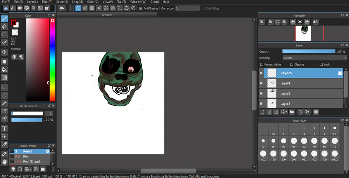Select the Move tool
This screenshot has width=349, height=178.
pos(5,52)
